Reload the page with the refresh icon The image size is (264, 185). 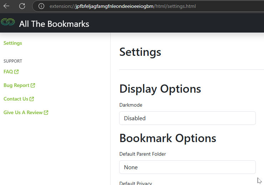pyautogui.click(x=22, y=6)
